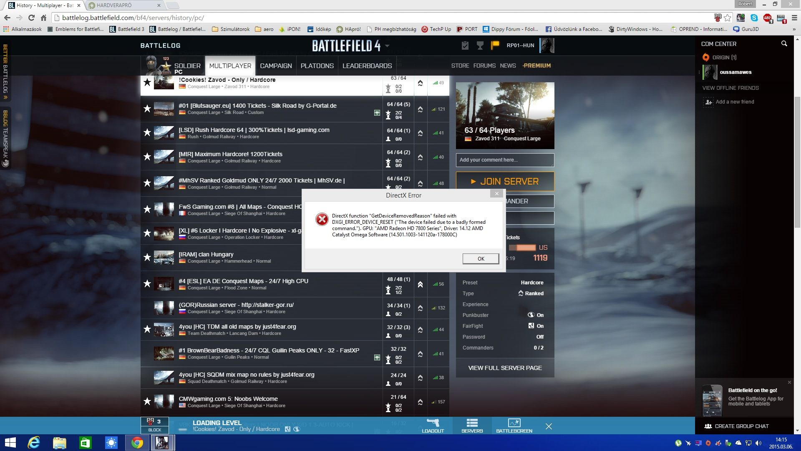Open the assignments clipboard icon in header
The width and height of the screenshot is (801, 451).
[465, 46]
